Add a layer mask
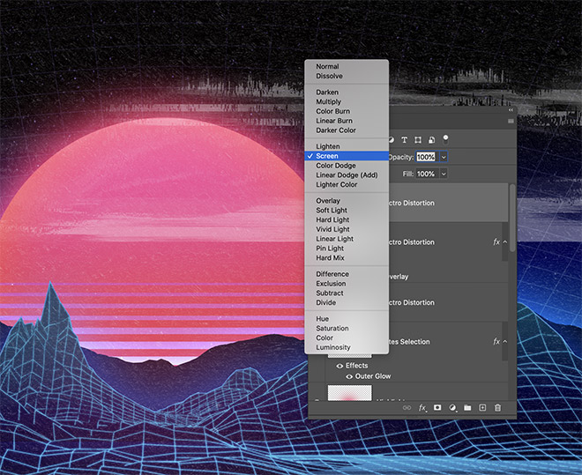This screenshot has width=582, height=475. pos(437,408)
